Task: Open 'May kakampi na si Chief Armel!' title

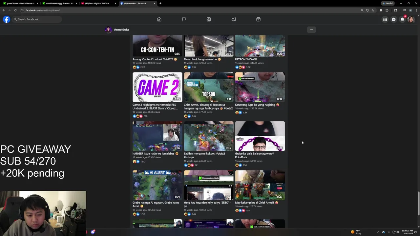Action: pyautogui.click(x=256, y=203)
